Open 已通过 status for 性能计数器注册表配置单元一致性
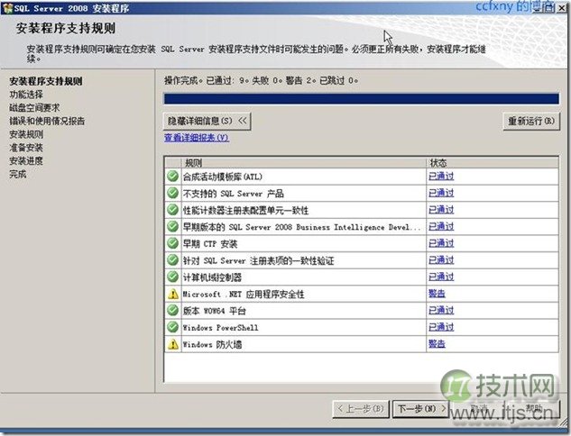This screenshot has width=571, height=436. pos(441,210)
